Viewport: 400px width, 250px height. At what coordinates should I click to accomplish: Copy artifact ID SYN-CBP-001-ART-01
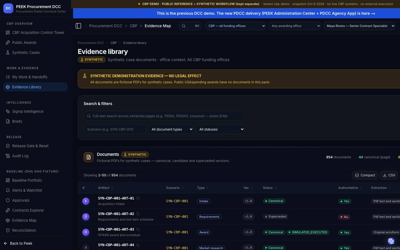(x=138, y=198)
